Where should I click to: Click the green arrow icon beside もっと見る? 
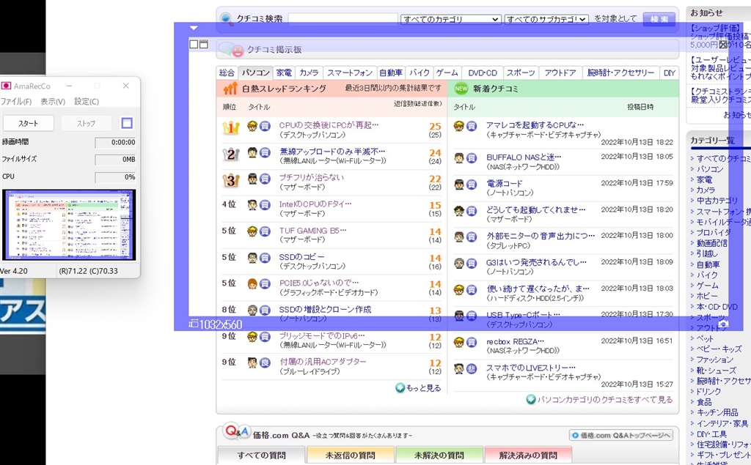400,388
